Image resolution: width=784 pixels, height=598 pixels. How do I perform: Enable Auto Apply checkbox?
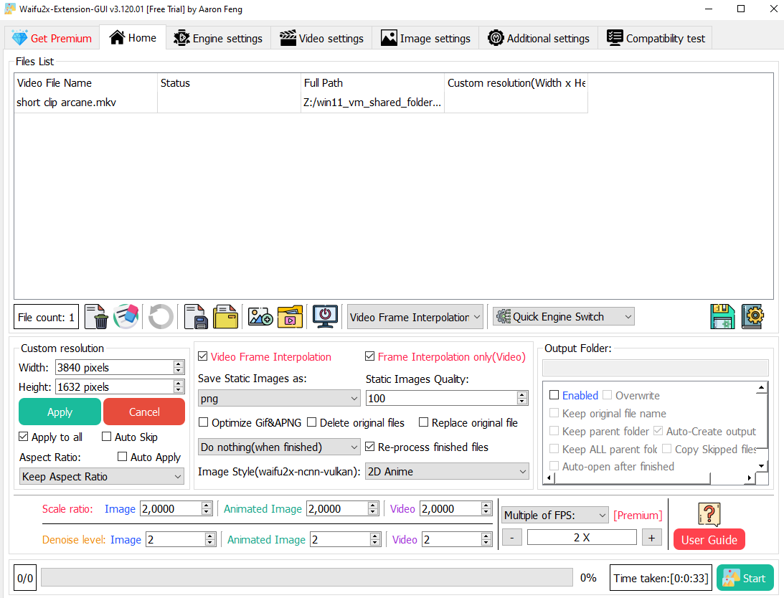coord(122,457)
